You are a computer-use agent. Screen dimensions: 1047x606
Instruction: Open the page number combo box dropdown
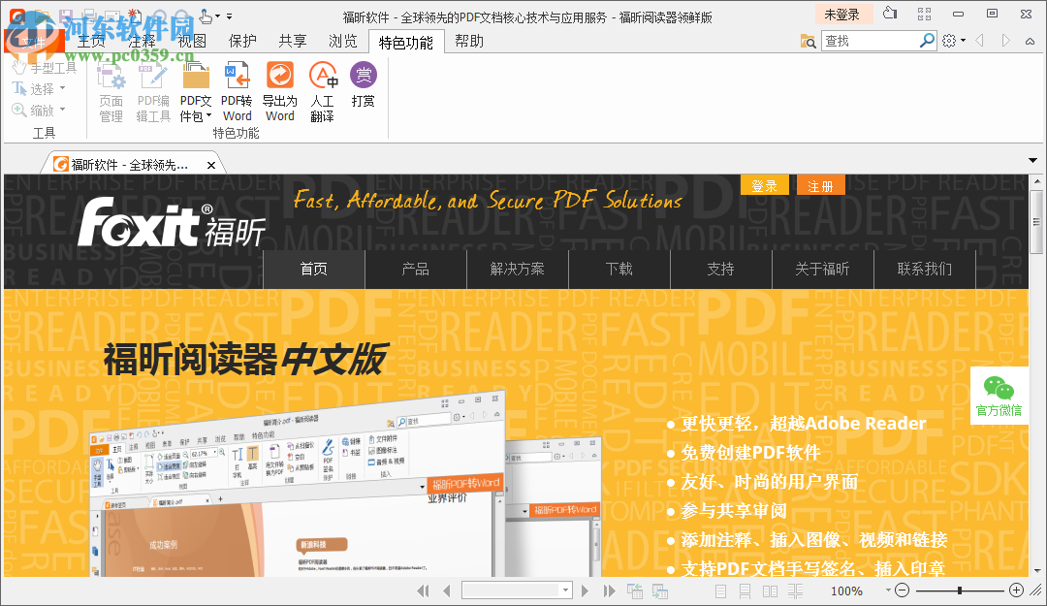coord(565,590)
